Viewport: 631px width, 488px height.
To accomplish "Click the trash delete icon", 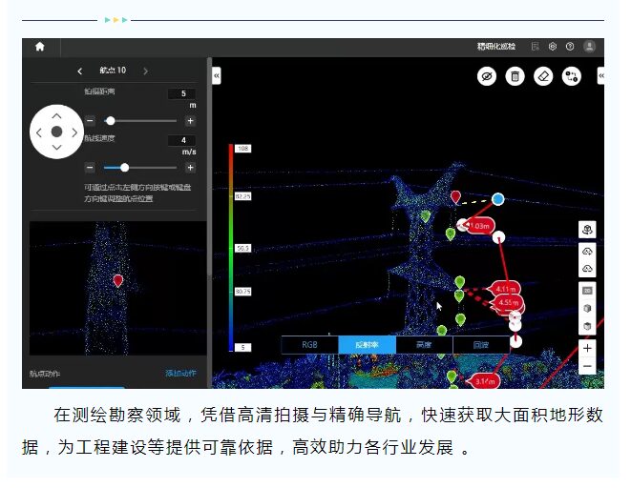I will [x=515, y=77].
